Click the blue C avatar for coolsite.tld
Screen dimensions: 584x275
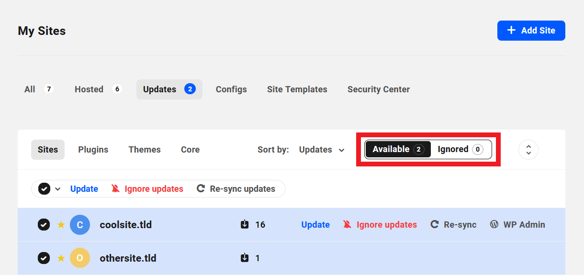[80, 225]
